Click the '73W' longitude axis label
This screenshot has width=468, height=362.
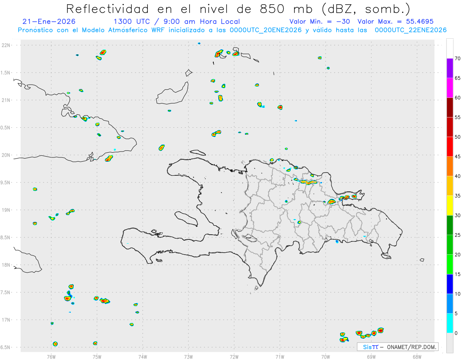tap(188, 357)
